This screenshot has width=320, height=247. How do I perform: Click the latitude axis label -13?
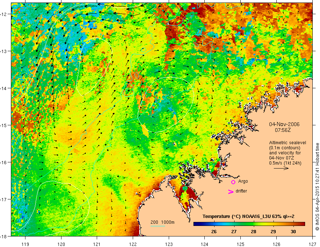[4, 51]
